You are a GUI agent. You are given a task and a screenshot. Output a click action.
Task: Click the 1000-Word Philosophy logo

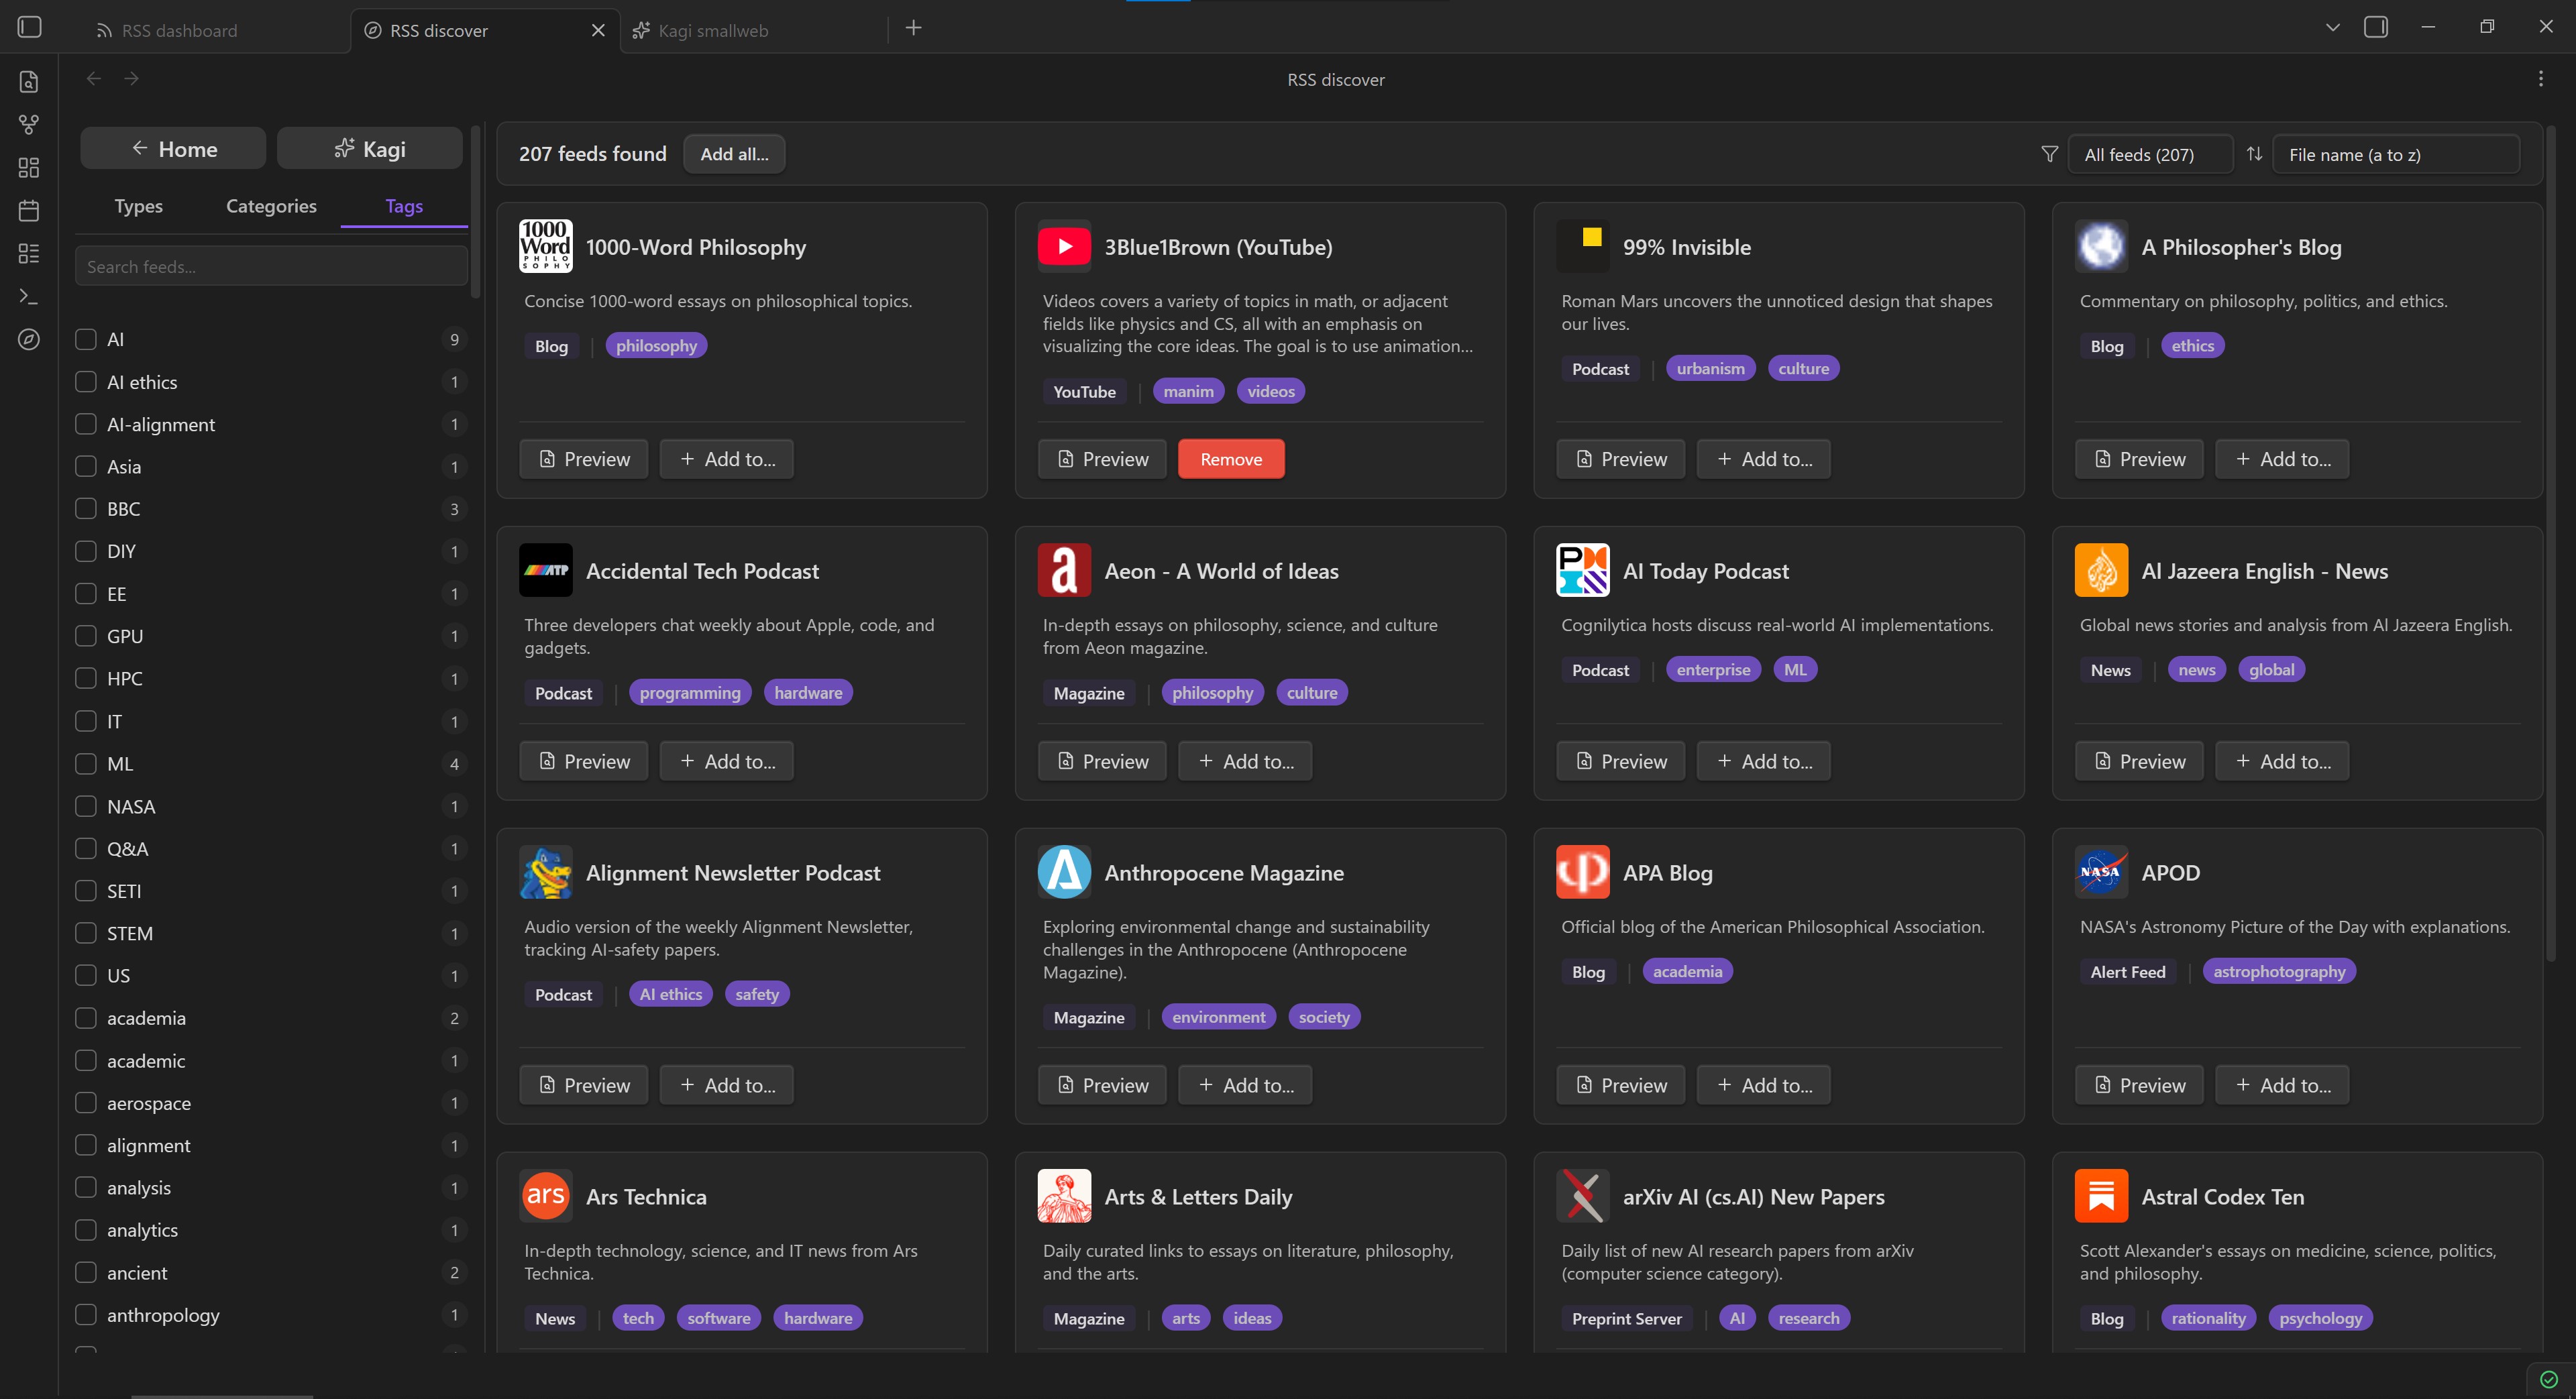(545, 246)
